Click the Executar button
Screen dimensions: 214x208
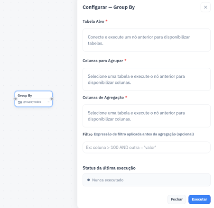click(x=199, y=199)
